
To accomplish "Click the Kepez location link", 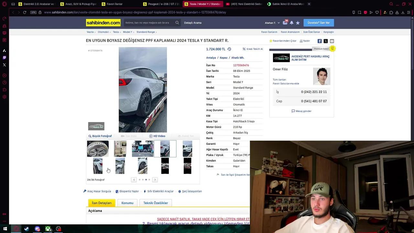I will 223,58.
